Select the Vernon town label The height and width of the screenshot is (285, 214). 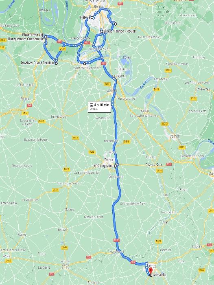pos(175,136)
